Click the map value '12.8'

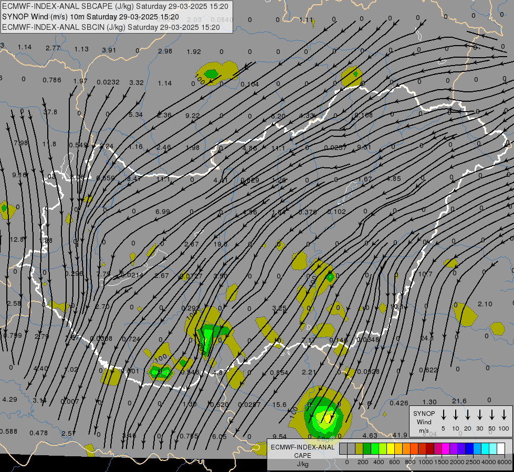point(17,240)
